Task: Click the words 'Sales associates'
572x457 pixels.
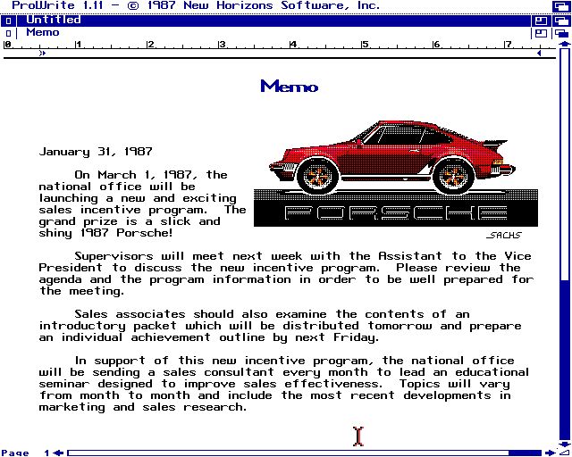Action: 130,314
